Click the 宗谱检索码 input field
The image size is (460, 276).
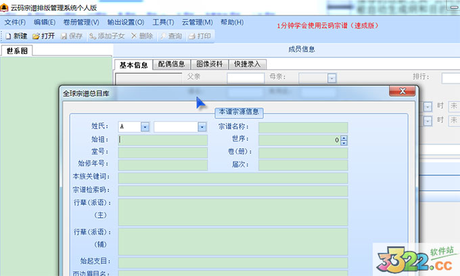(x=233, y=191)
